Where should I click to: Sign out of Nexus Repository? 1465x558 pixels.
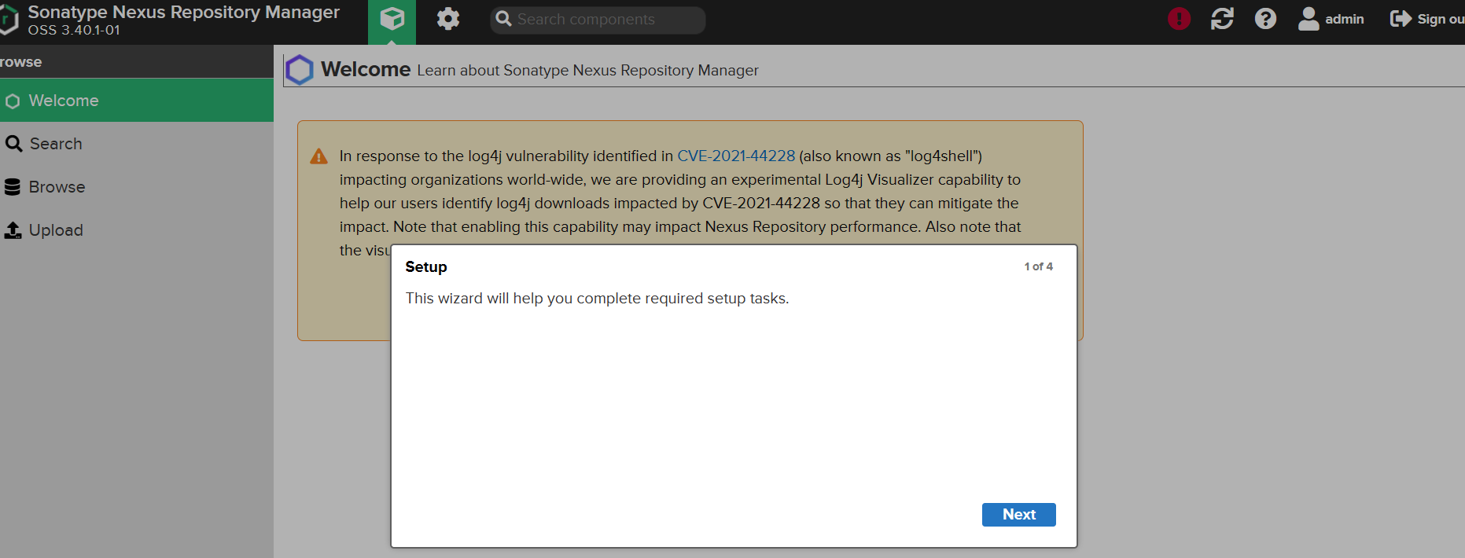(1427, 19)
